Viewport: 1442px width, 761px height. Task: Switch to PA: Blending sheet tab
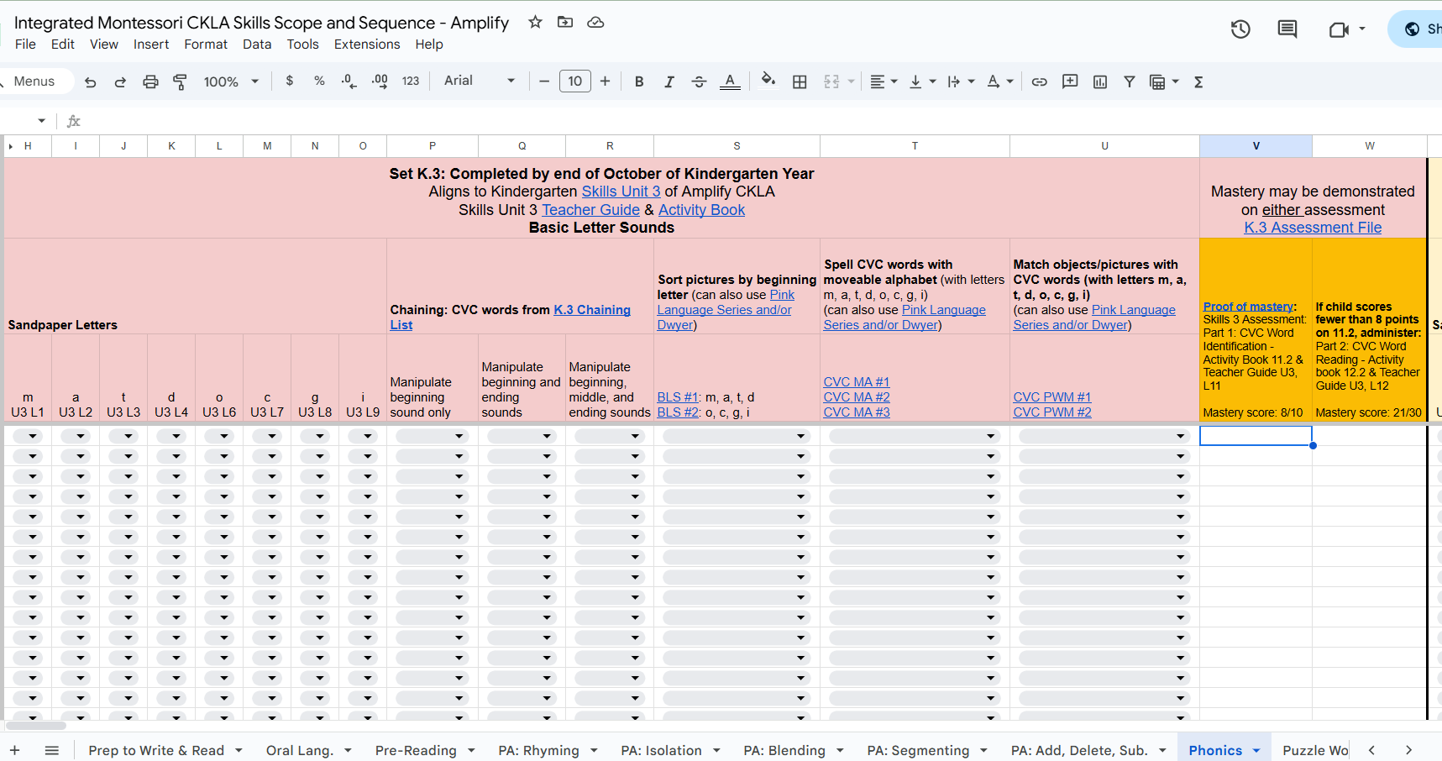[784, 750]
